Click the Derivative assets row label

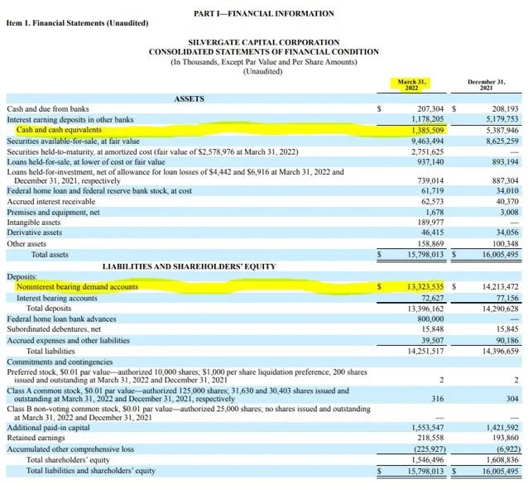(36, 233)
